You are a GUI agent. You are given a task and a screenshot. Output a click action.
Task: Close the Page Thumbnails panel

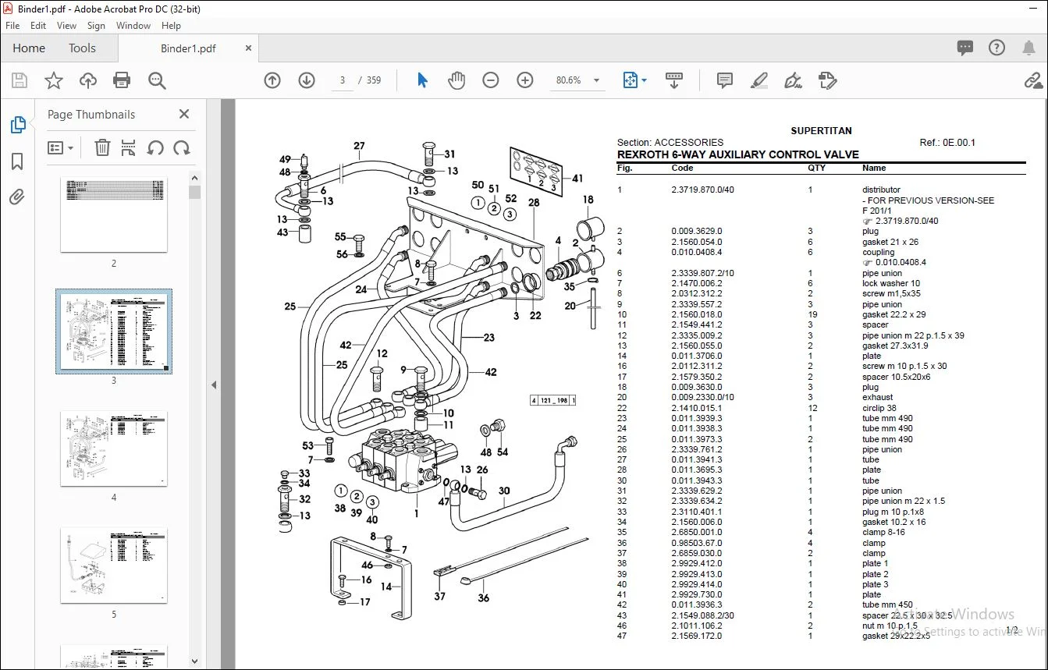coord(184,114)
